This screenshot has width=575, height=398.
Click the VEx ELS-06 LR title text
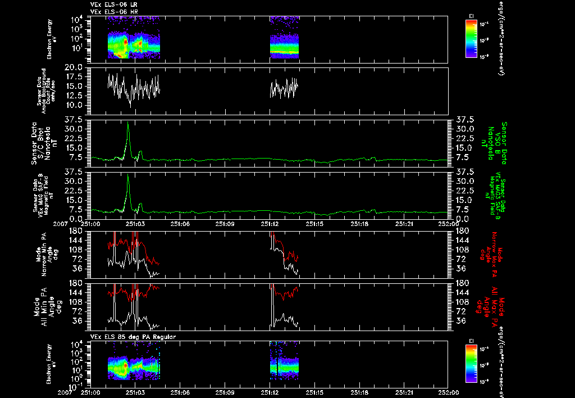[114, 4]
